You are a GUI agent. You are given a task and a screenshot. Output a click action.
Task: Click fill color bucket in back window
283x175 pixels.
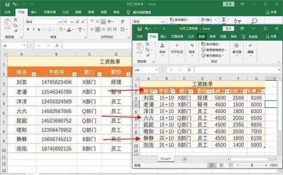click(x=61, y=30)
